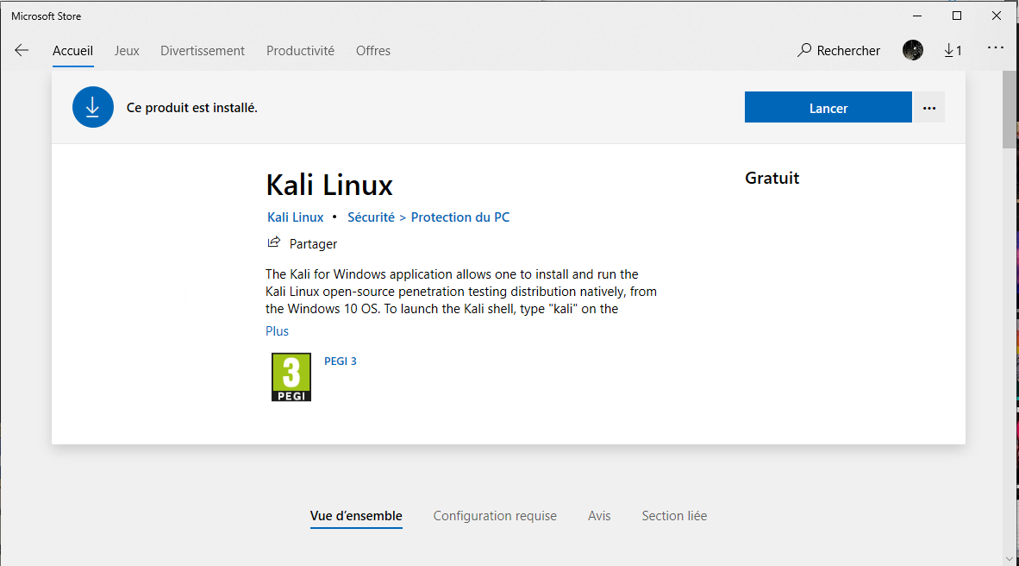Screen dimensions: 1019x566
Task: Click the Partager share icon
Action: click(x=273, y=242)
